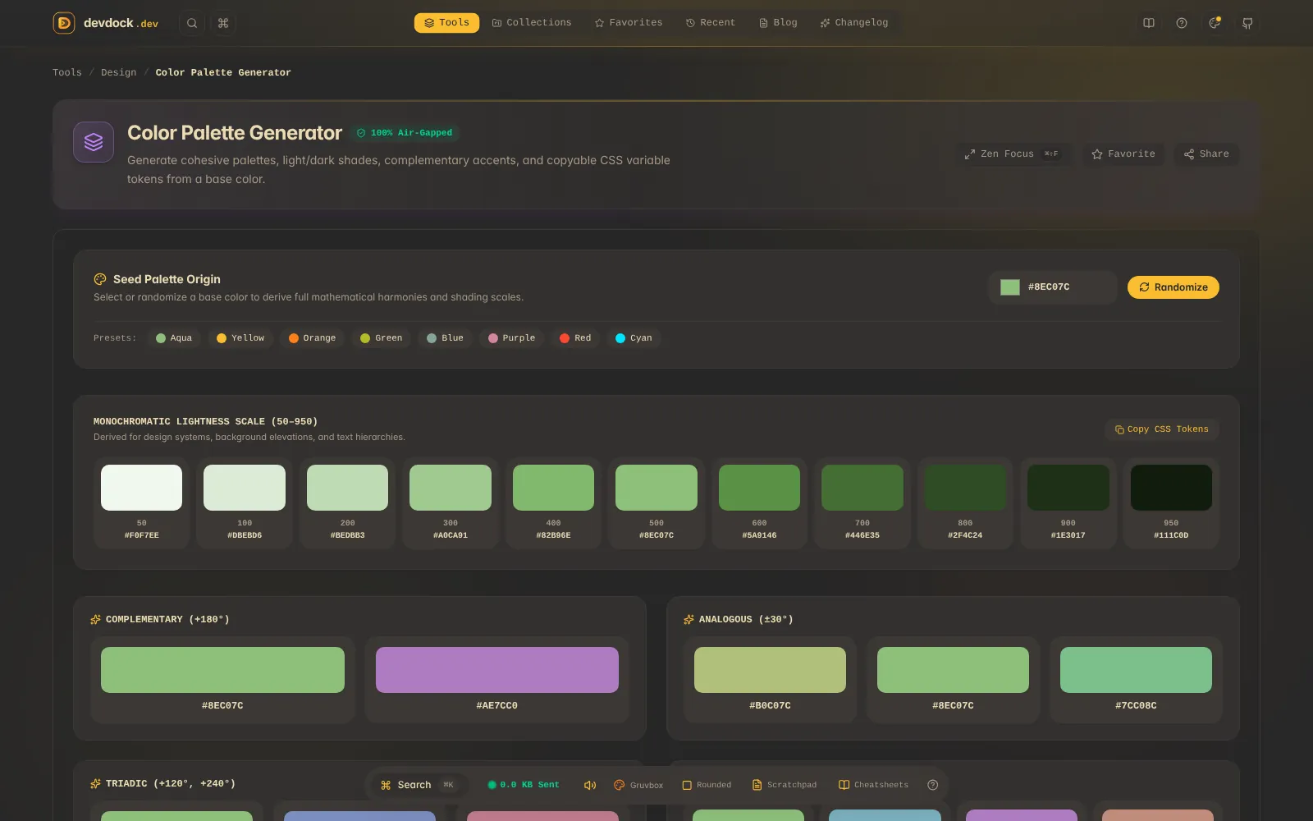Image resolution: width=1313 pixels, height=821 pixels.
Task: Go to the Collections tab
Action: (x=532, y=23)
